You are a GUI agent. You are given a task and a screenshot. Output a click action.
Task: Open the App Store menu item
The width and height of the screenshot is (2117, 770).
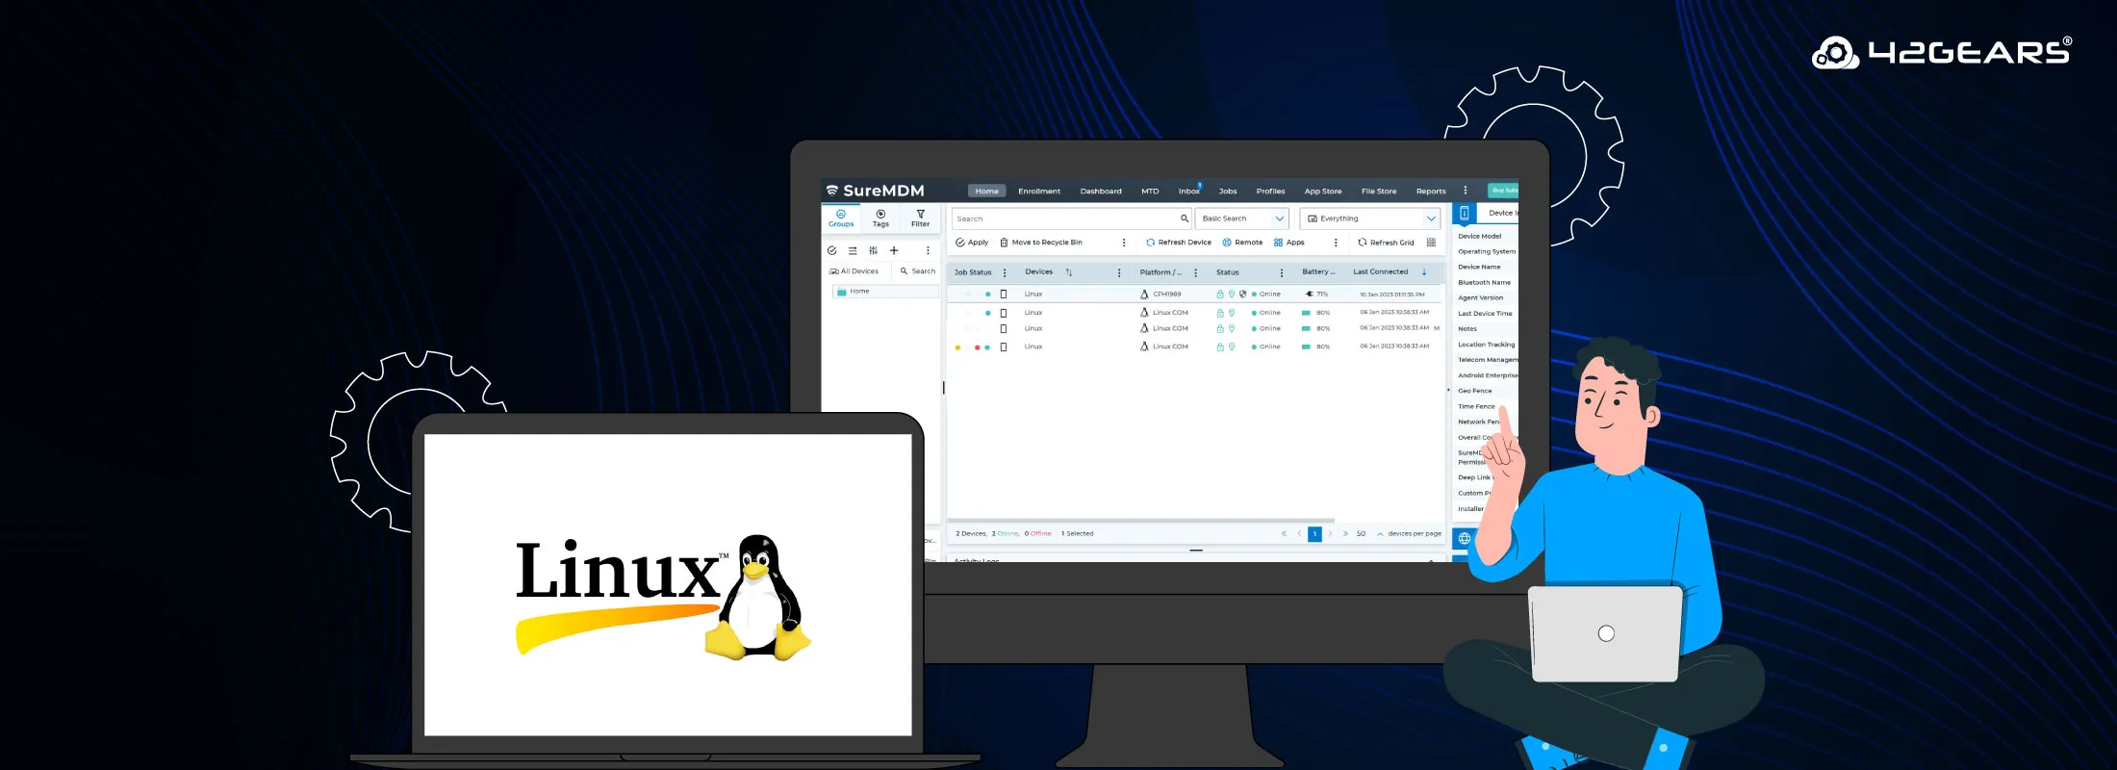pyautogui.click(x=1323, y=191)
